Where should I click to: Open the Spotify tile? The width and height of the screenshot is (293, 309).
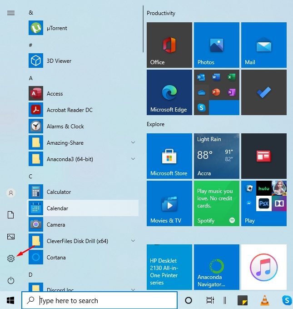click(x=216, y=203)
